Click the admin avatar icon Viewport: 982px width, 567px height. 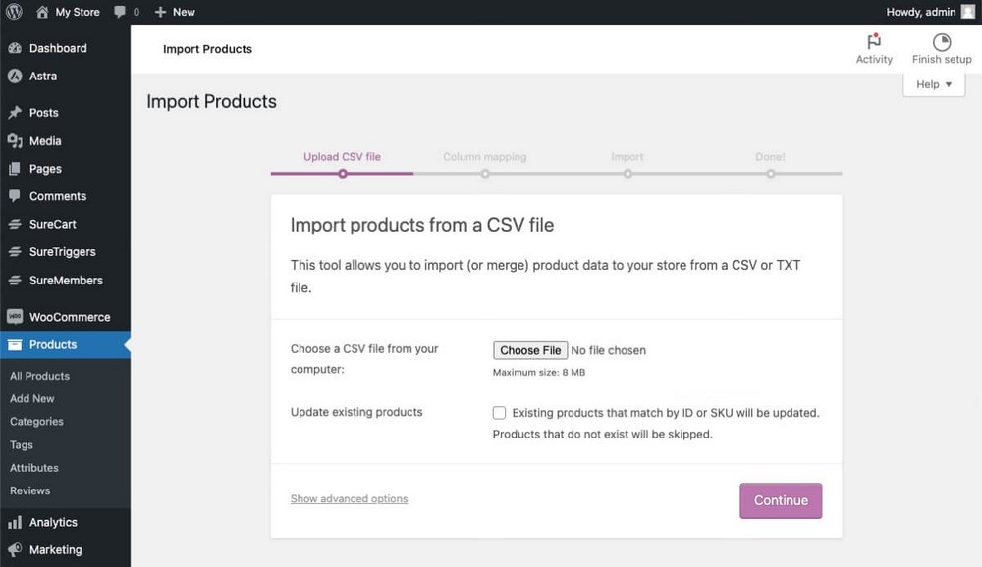(x=968, y=12)
